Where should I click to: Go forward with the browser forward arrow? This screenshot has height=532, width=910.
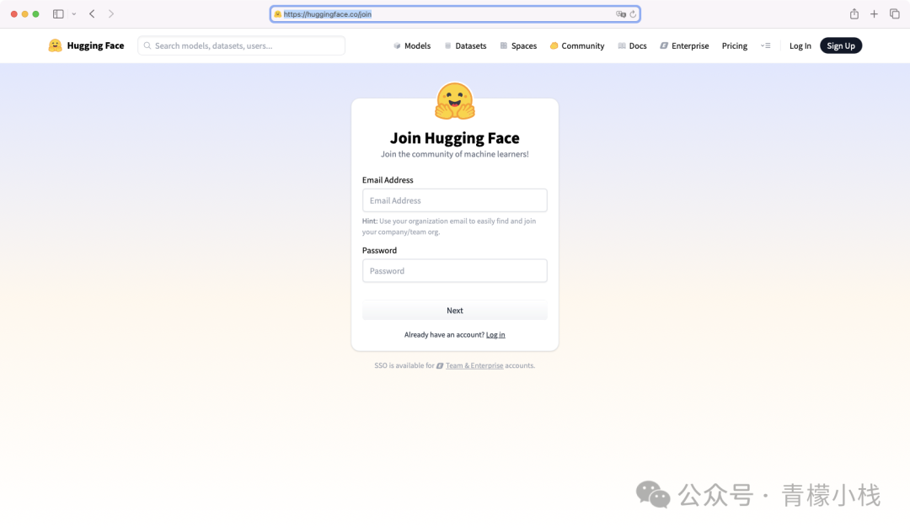pos(111,14)
